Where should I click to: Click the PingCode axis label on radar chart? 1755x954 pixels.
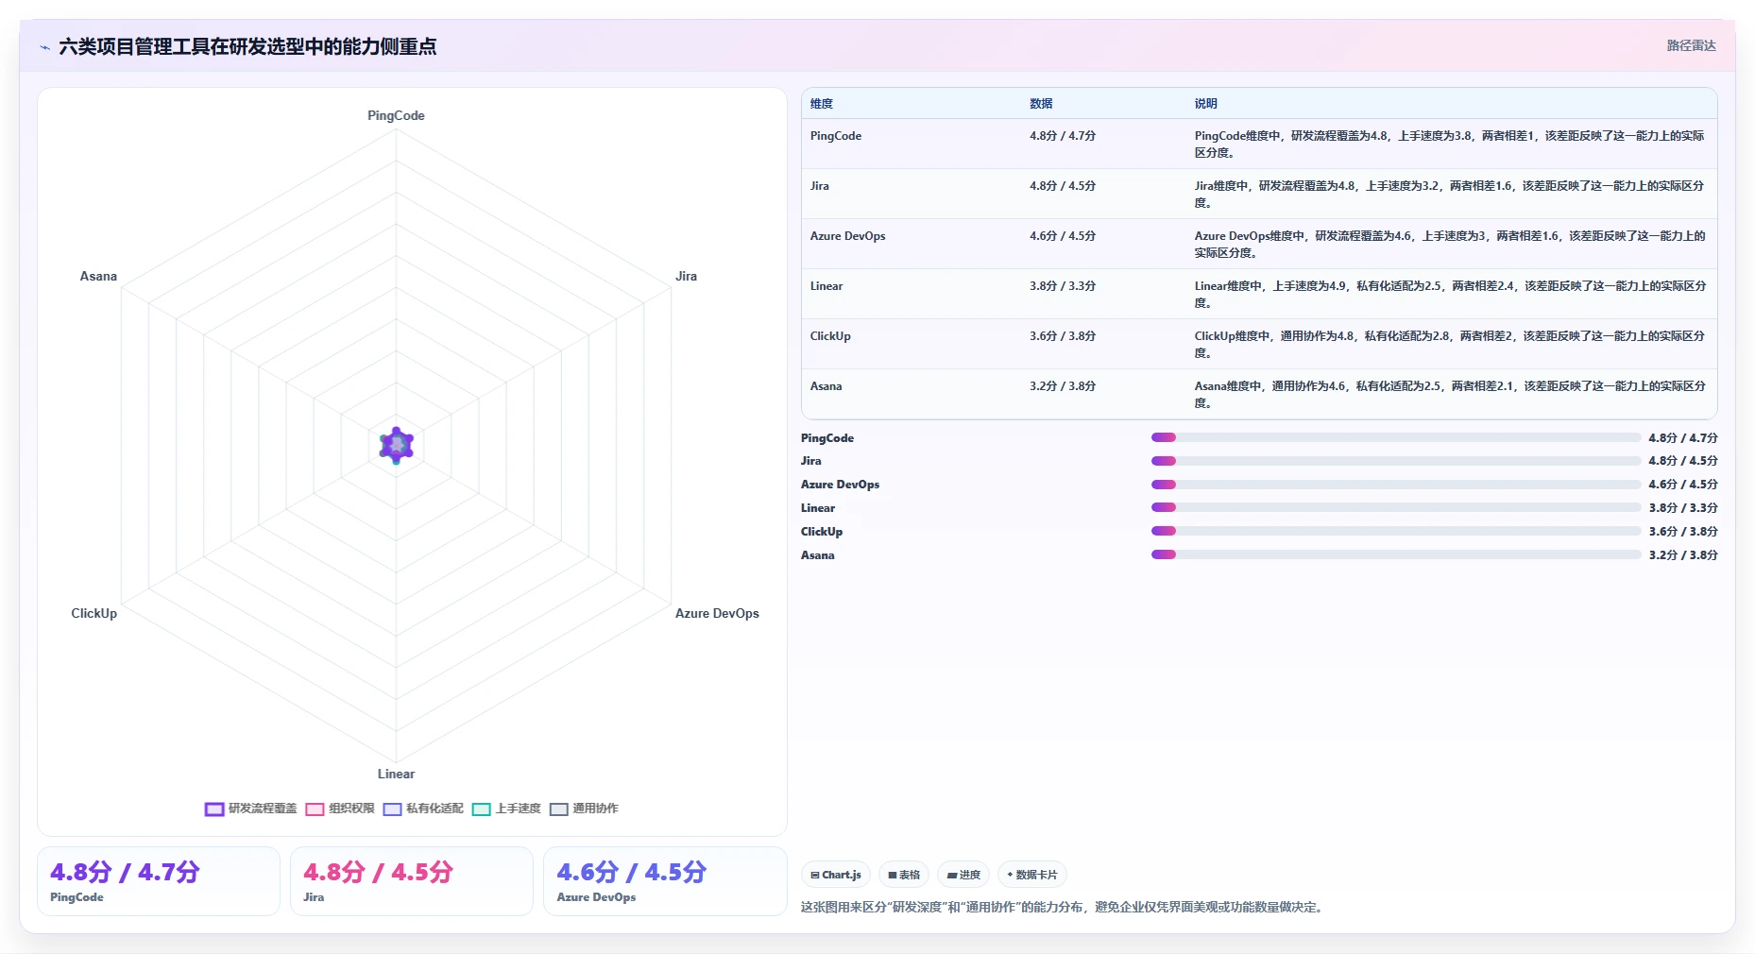[396, 115]
